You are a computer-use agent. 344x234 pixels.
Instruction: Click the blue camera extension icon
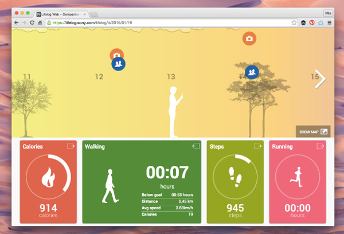tap(320, 22)
